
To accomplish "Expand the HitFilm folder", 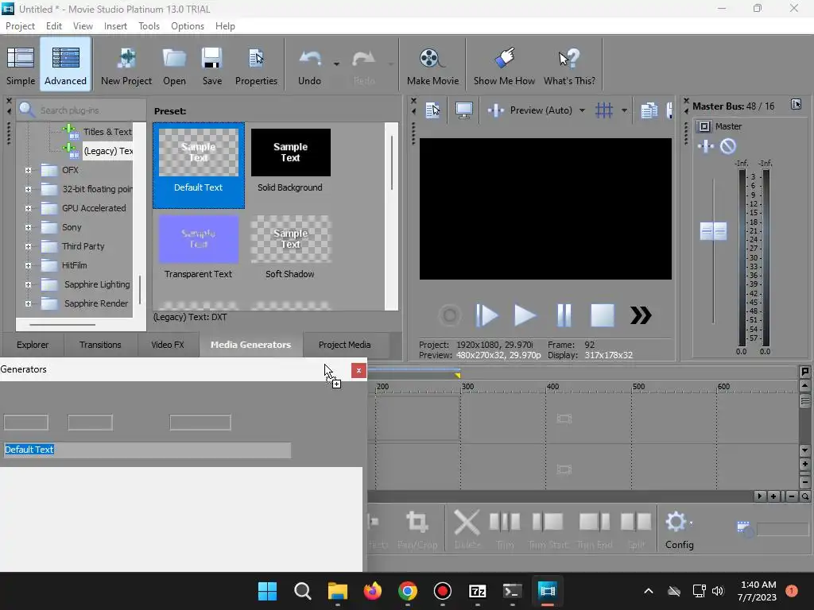I will [28, 265].
